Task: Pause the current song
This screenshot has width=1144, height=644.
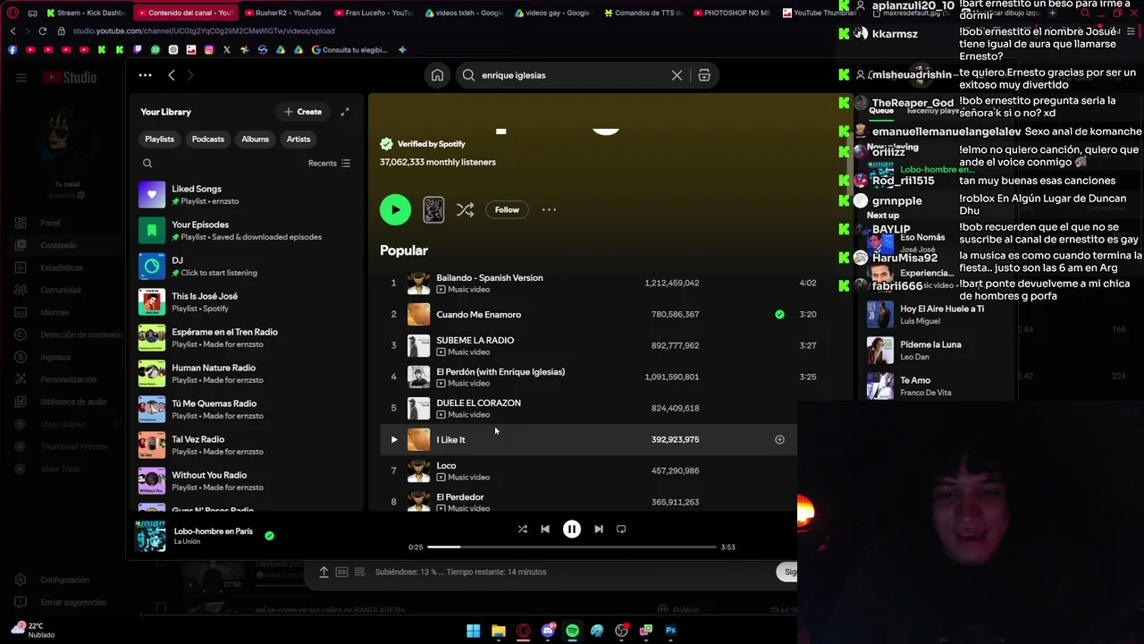Action: pyautogui.click(x=572, y=529)
